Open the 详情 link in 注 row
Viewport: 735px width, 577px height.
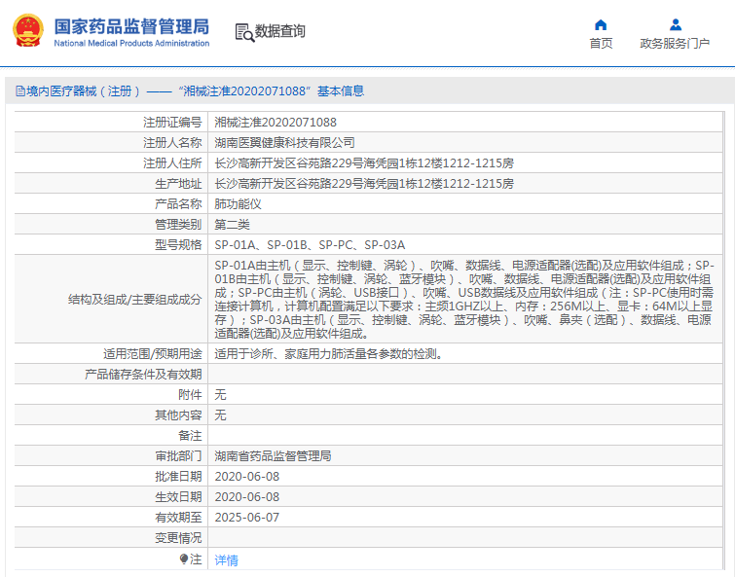click(226, 560)
